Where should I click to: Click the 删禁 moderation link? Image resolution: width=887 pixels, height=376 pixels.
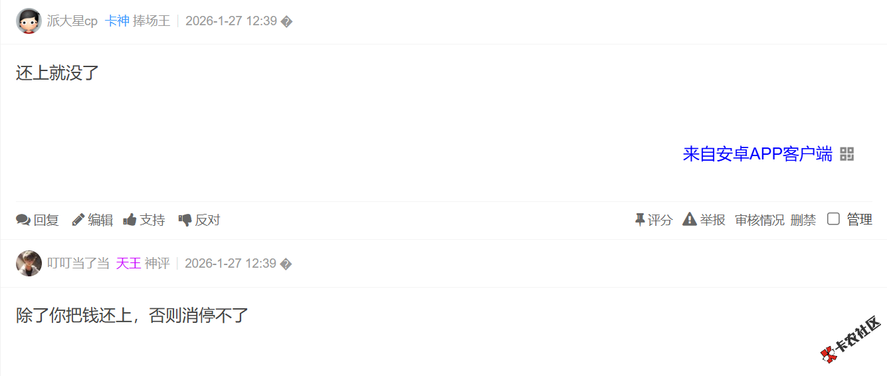803,220
